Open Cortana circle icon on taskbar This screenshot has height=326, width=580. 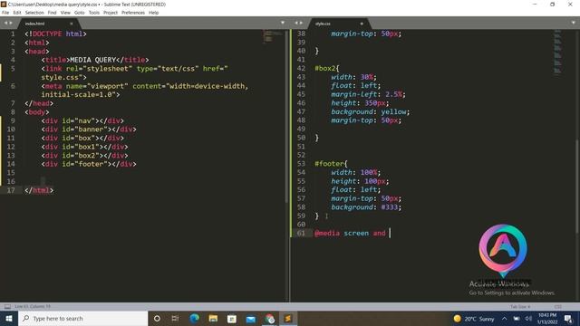[x=157, y=318]
